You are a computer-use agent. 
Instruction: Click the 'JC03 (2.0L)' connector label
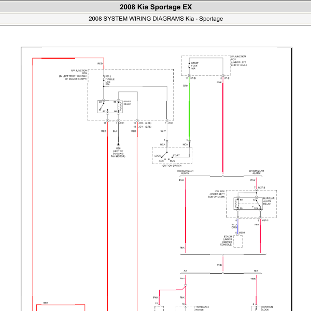tap(145, 123)
